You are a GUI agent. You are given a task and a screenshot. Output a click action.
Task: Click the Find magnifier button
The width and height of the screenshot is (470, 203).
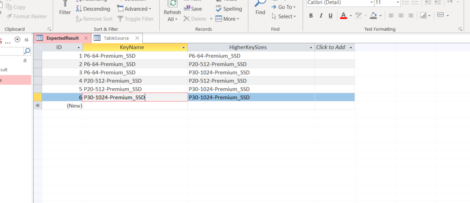coord(260,7)
